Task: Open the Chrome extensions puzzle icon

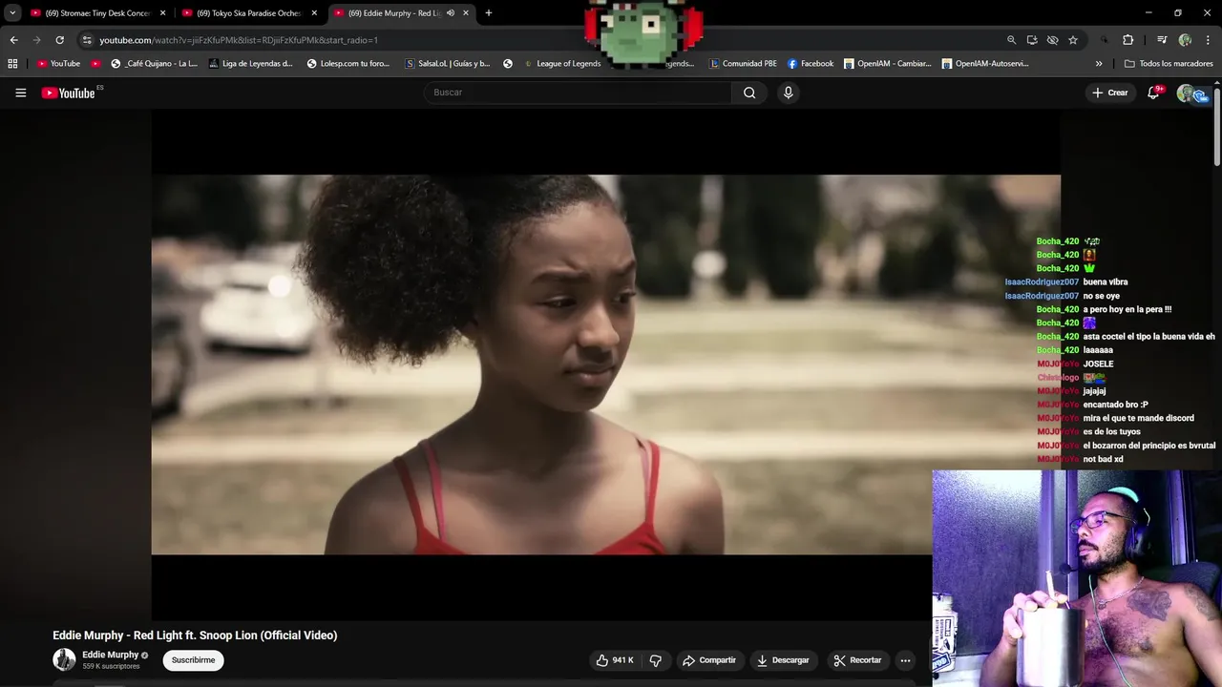Action: [1127, 40]
